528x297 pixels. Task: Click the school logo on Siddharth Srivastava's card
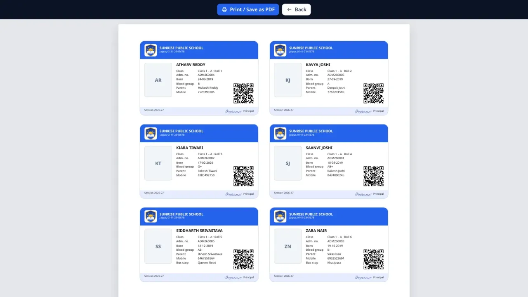151,216
